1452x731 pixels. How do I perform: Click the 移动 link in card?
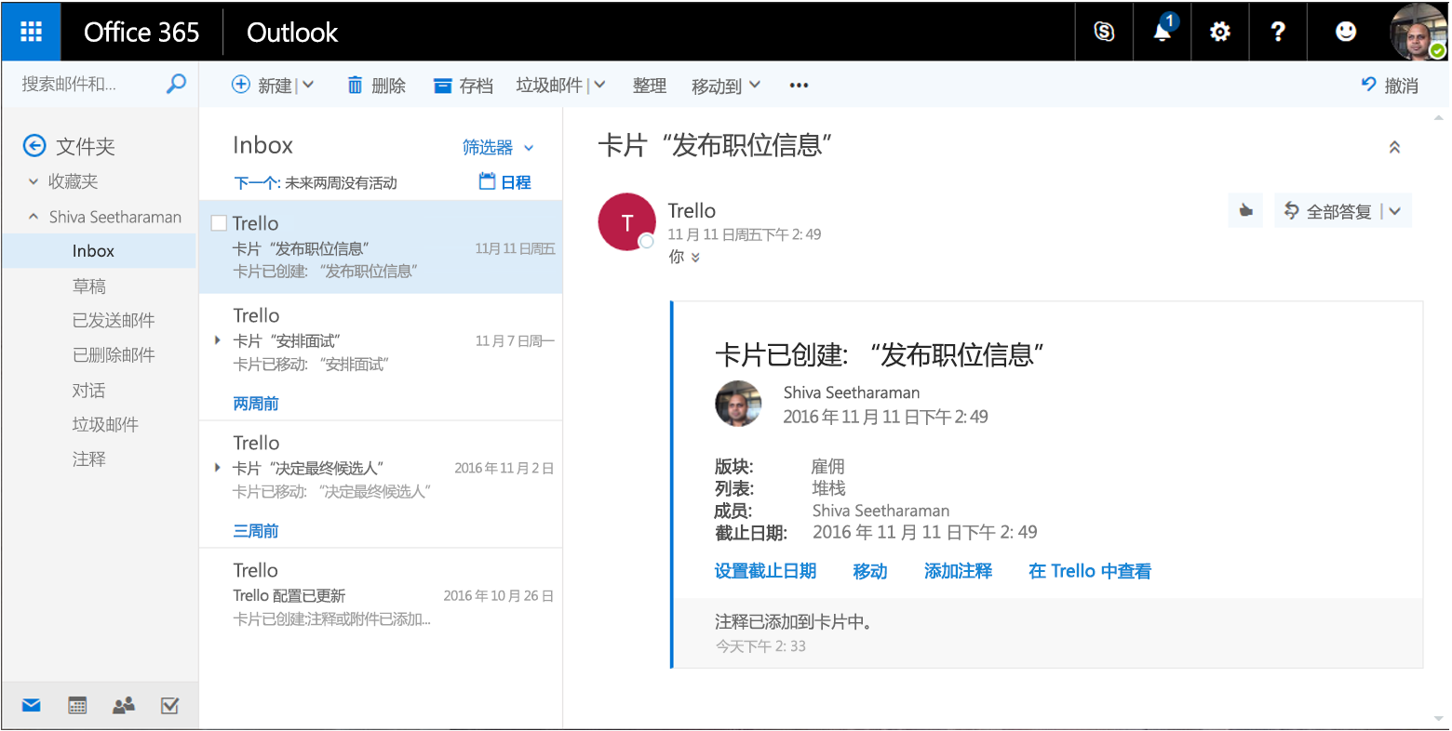(x=870, y=571)
